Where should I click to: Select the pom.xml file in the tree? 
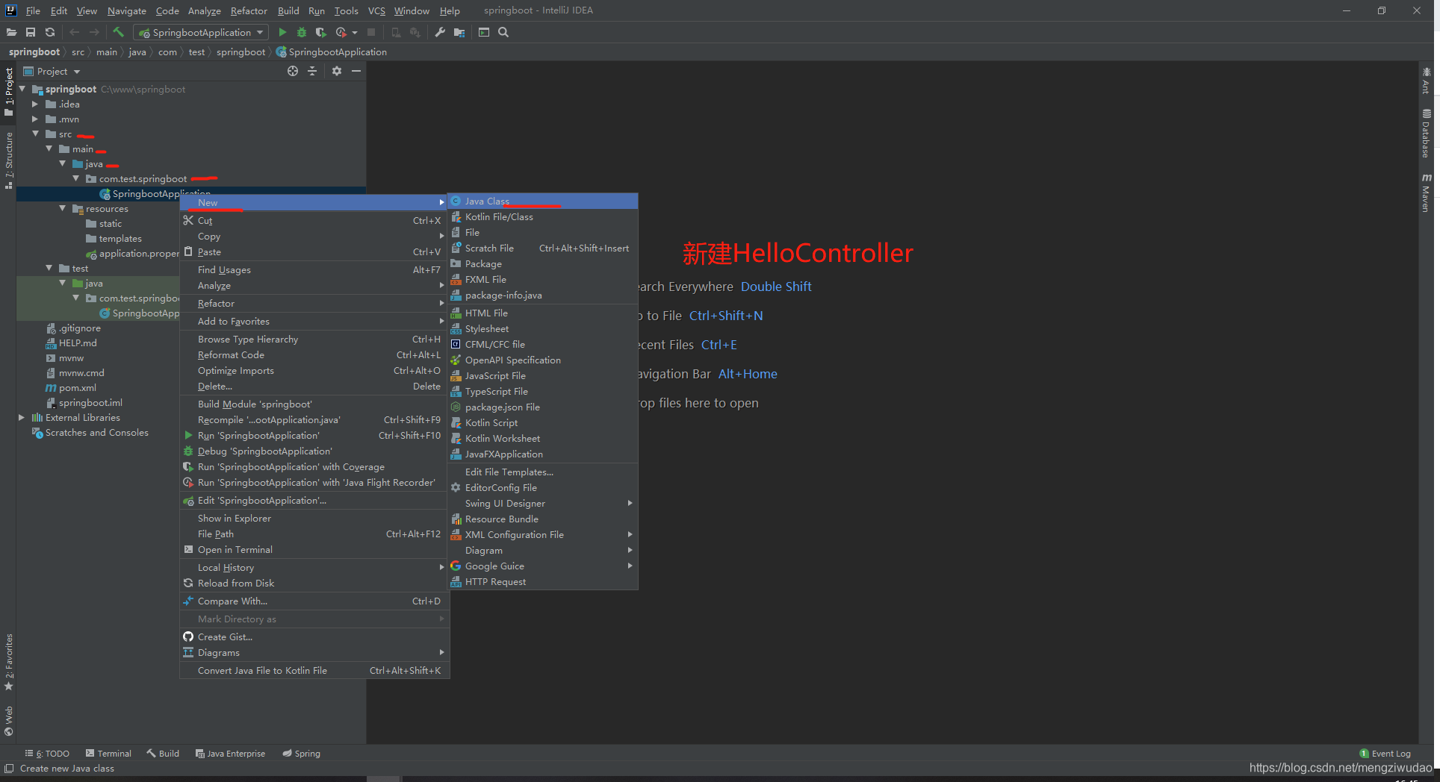tap(78, 388)
